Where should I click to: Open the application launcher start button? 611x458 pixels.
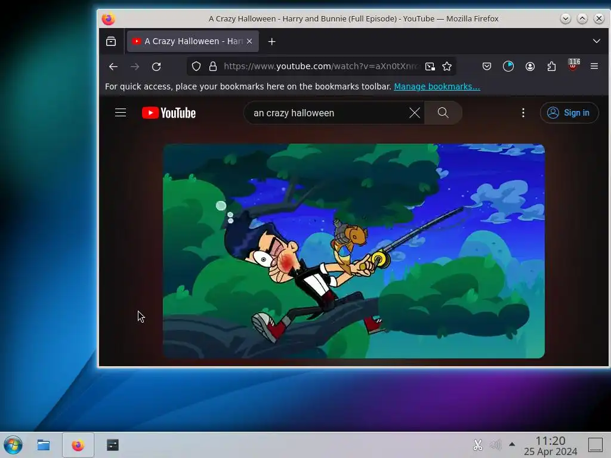13,445
